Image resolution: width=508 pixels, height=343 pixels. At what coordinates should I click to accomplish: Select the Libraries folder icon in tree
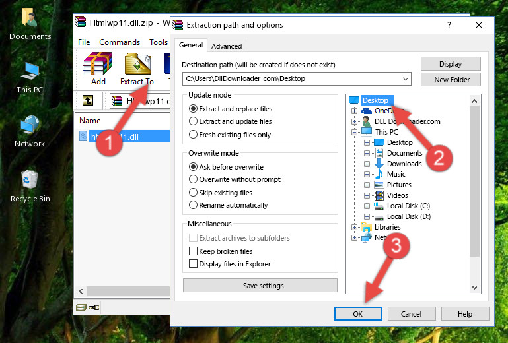click(x=367, y=227)
